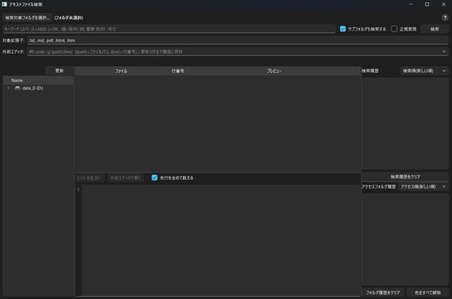Open the 検索順(新しい順) sort dropdown
The image size is (452, 299).
point(424,71)
